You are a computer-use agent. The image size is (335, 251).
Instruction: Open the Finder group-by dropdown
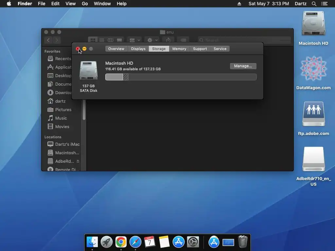coord(134,40)
